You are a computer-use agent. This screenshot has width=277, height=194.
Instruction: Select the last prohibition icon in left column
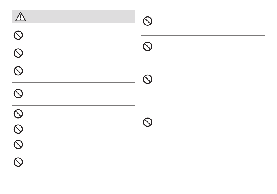pyautogui.click(x=18, y=162)
